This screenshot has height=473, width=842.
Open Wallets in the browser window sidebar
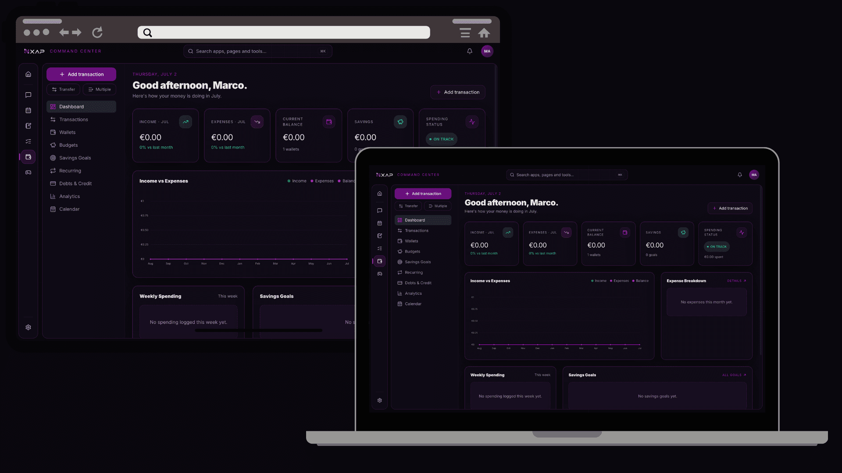pyautogui.click(x=82, y=132)
